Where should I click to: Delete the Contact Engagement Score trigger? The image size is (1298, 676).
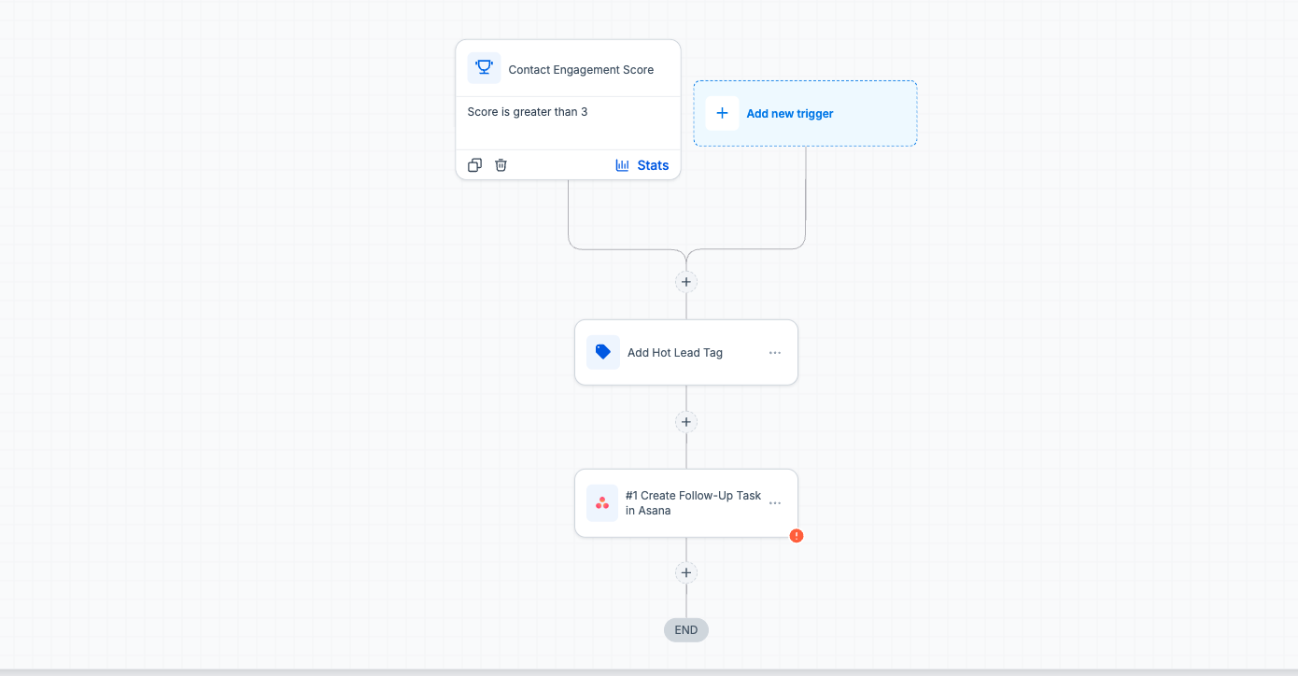click(x=501, y=165)
